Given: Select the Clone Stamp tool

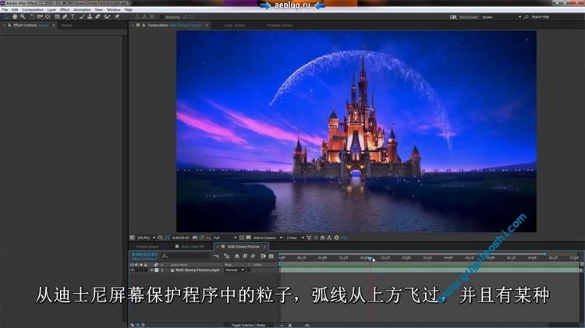Looking at the screenshot, I should click(x=90, y=17).
